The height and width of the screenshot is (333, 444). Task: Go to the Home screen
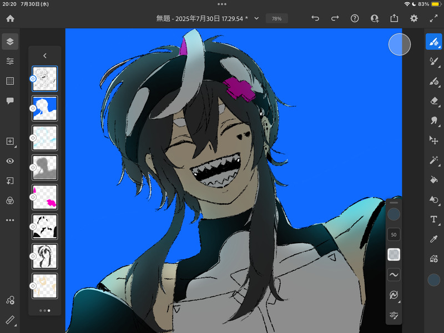10,18
